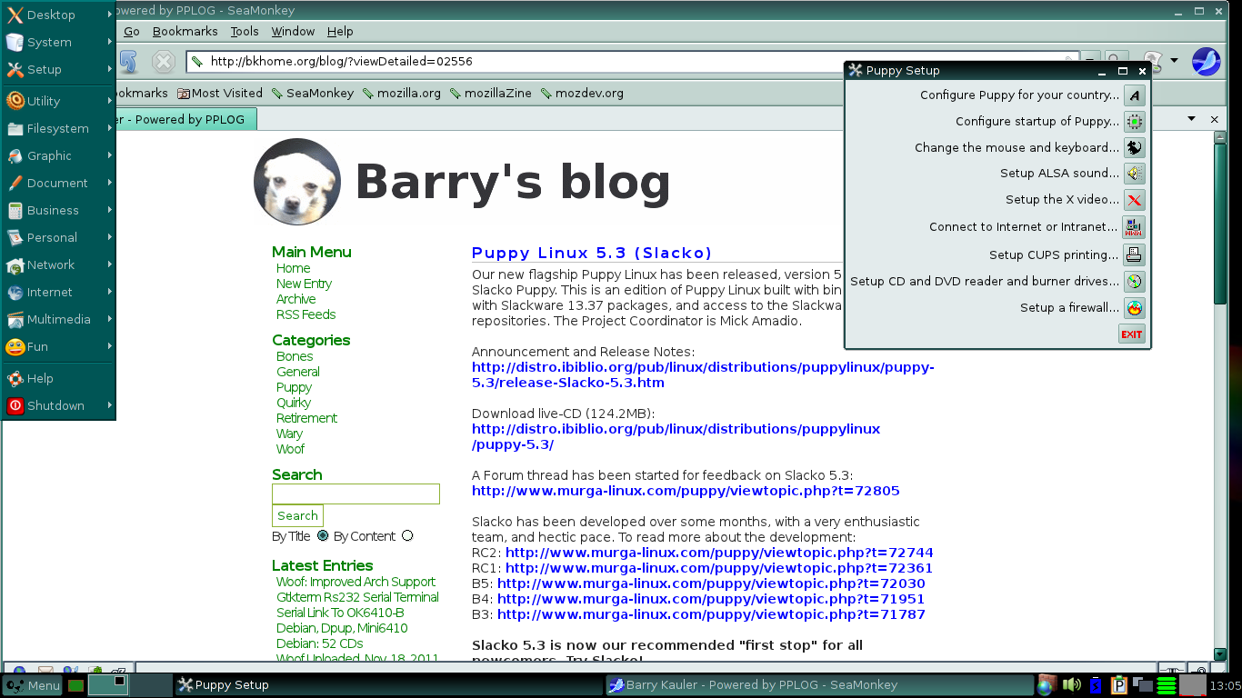Viewport: 1242px width, 698px height.
Task: Click the CD and DVD drives icon
Action: (1134, 282)
